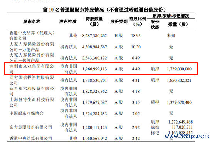Click 同方国信投资控股有限公司 shareholder name
This screenshot has width=212, height=142.
(x=32, y=80)
